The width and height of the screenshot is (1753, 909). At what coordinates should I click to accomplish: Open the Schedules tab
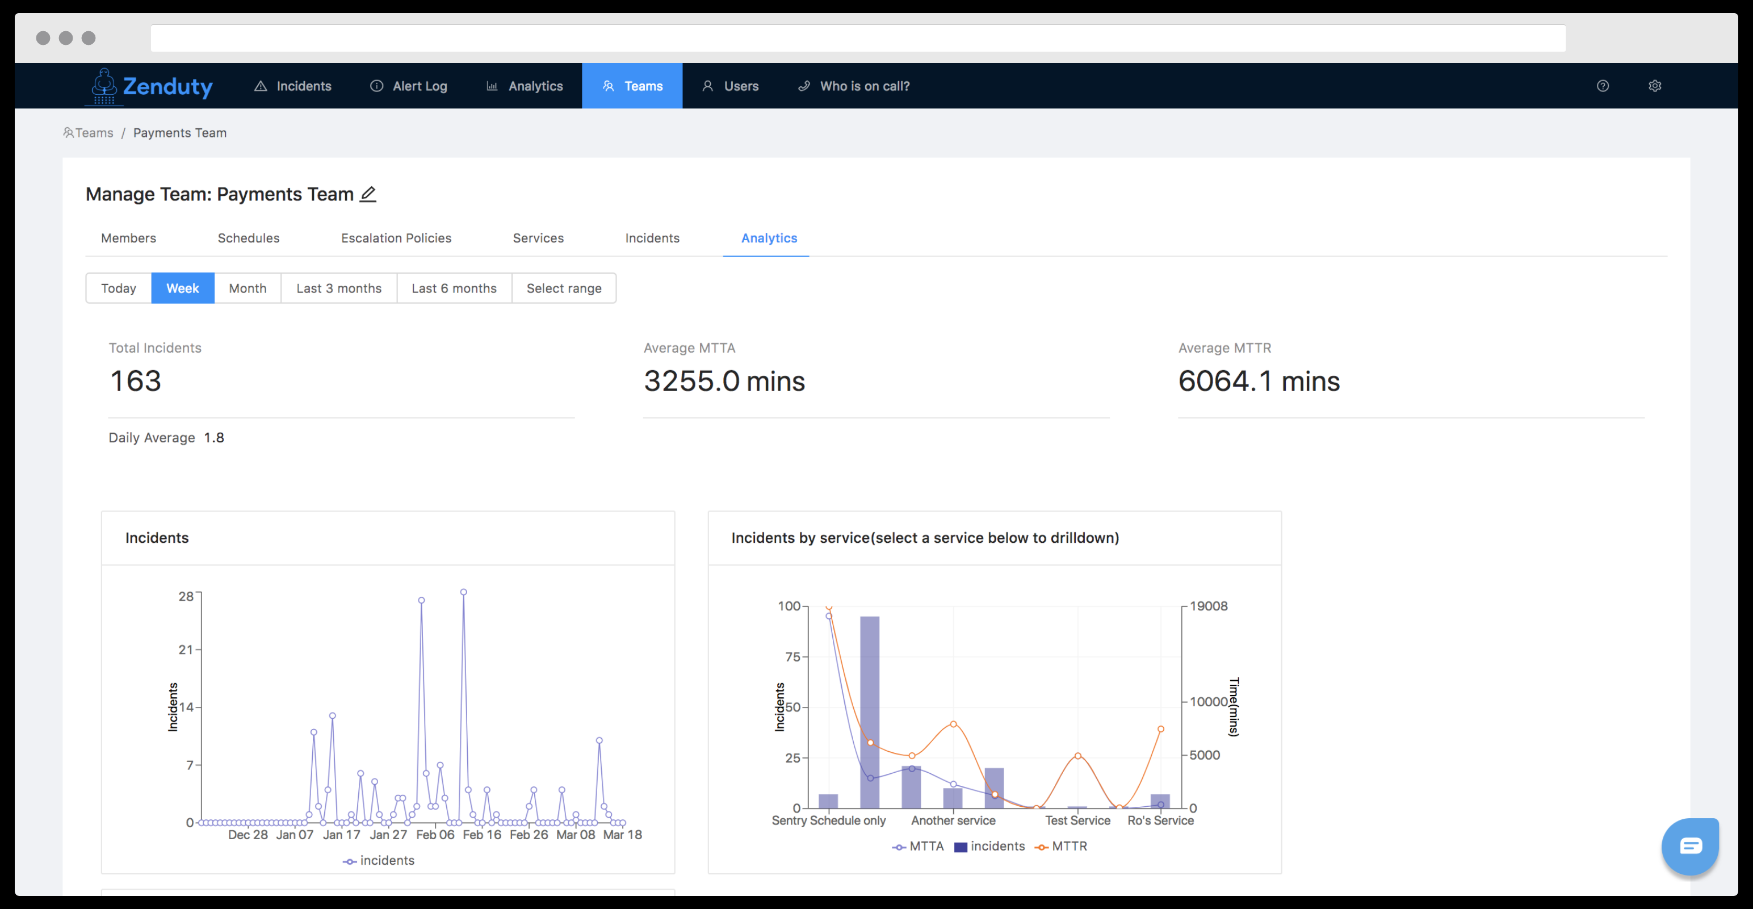(249, 238)
